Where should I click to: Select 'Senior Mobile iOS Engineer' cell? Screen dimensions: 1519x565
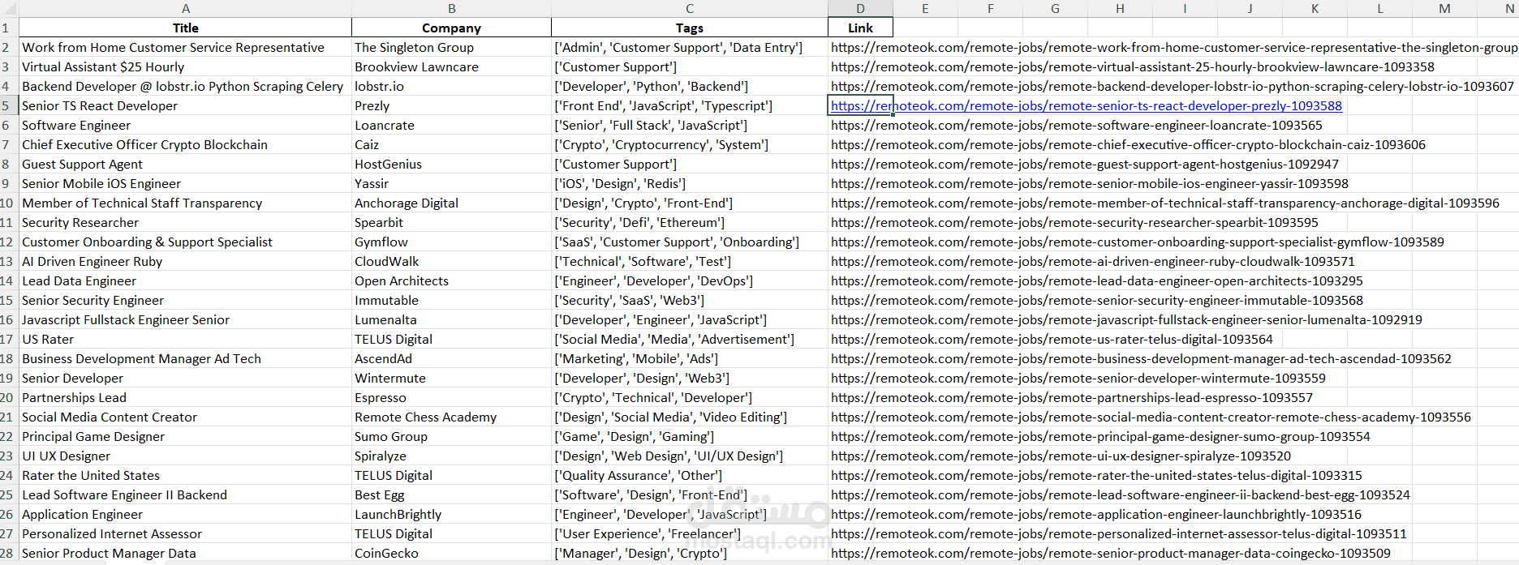185,183
